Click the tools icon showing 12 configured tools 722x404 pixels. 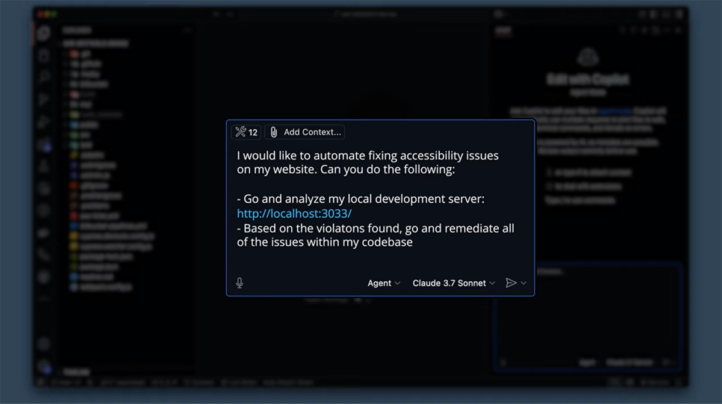click(246, 132)
